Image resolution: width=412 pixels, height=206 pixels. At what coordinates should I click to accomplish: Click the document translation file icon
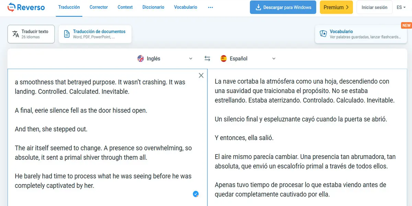coord(67,34)
